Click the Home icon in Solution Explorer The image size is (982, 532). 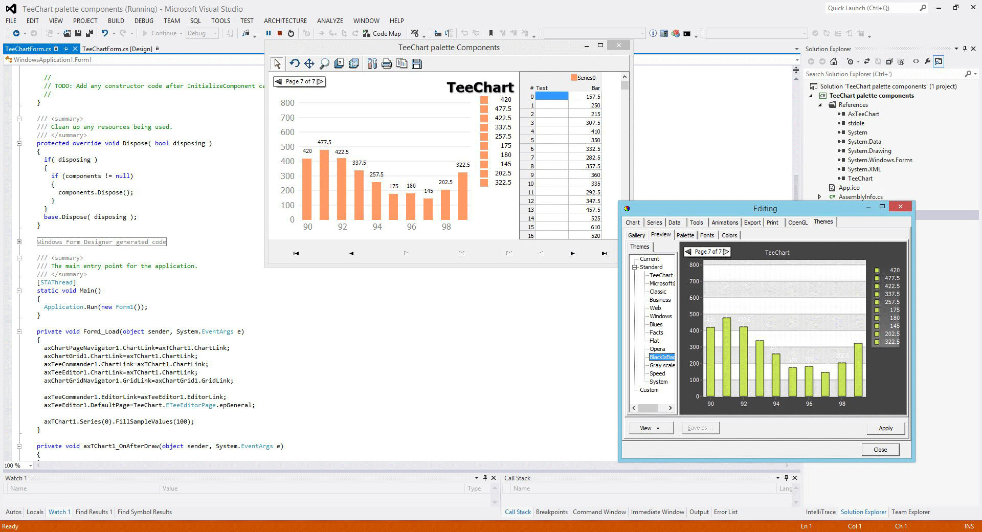pyautogui.click(x=834, y=61)
